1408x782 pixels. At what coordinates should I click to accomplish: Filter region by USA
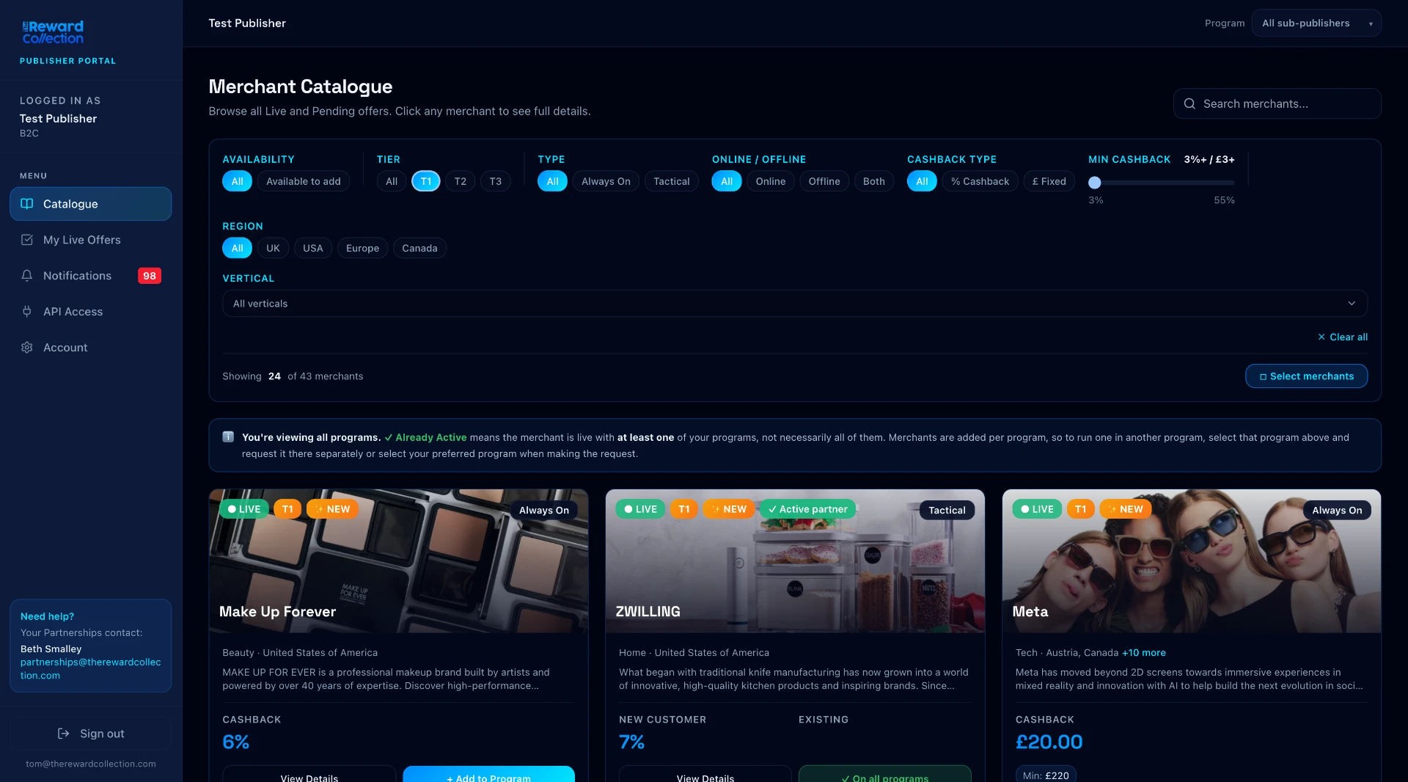coord(313,248)
